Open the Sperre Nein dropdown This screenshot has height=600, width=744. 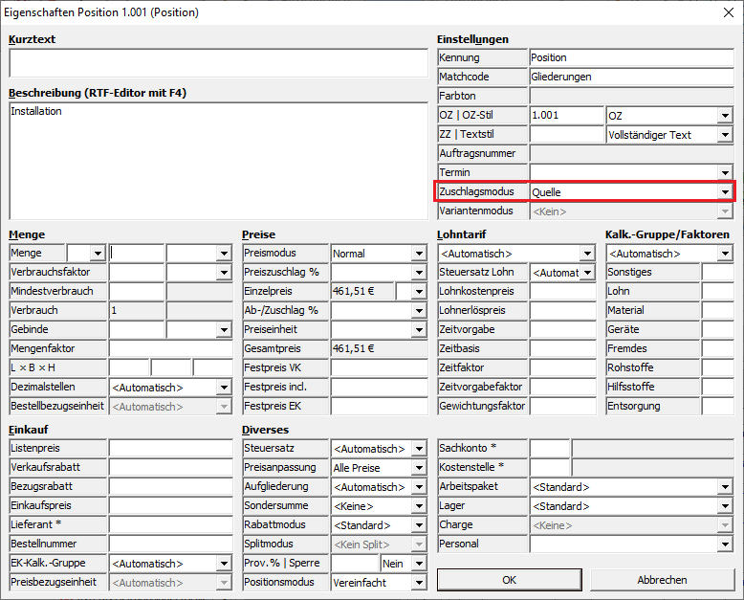click(x=419, y=563)
